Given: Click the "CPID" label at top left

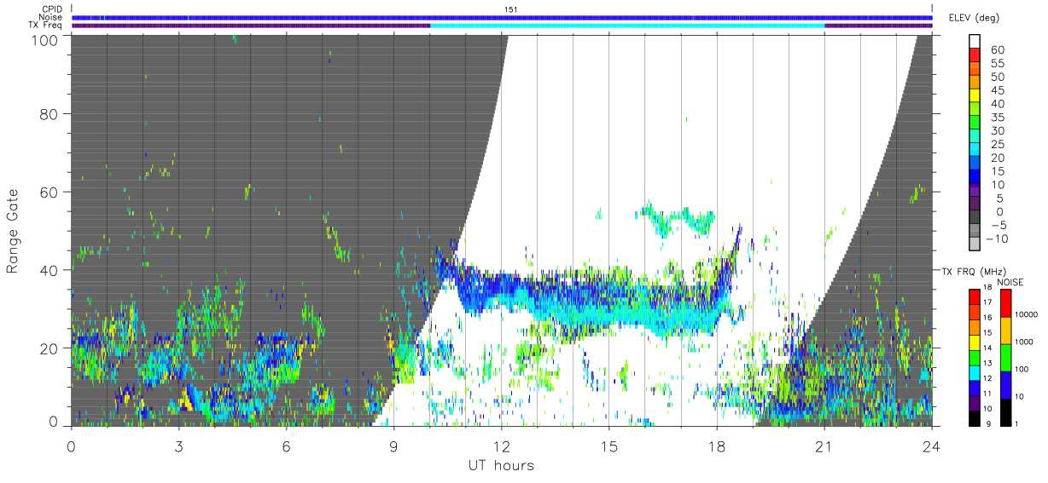Looking at the screenshot, I should point(51,9).
